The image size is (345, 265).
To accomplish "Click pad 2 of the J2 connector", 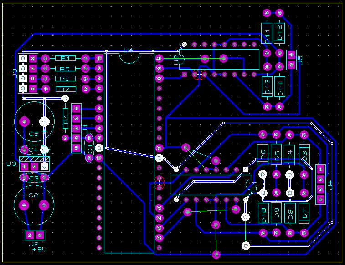I will [30, 235].
